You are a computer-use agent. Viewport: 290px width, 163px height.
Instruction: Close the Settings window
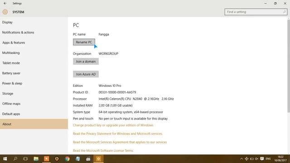pyautogui.click(x=285, y=3)
